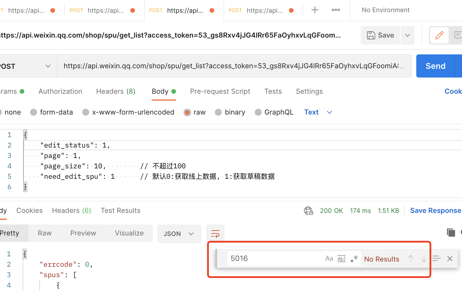This screenshot has height=291, width=462.
Task: Click body line with "edit_status": 1
Action: pyautogui.click(x=75, y=145)
